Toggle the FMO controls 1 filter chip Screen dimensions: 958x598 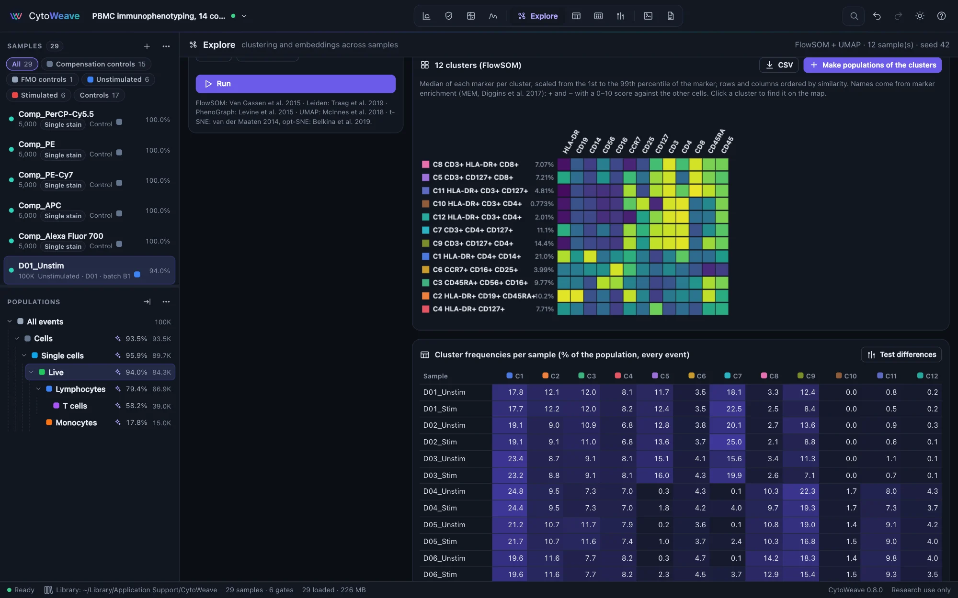(42, 79)
